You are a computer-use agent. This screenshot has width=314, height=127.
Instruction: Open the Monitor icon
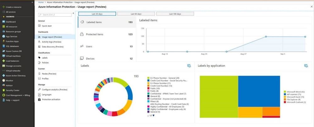pos(3,81)
